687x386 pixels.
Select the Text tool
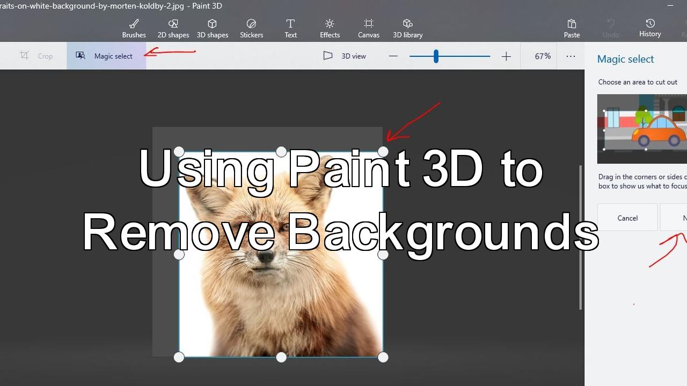pyautogui.click(x=290, y=28)
